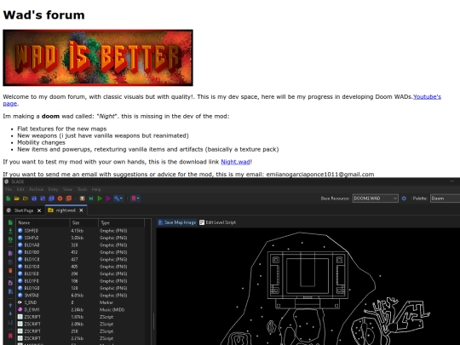Click the Save All blue icon
Screen dimensions: 460x345
coord(51,198)
